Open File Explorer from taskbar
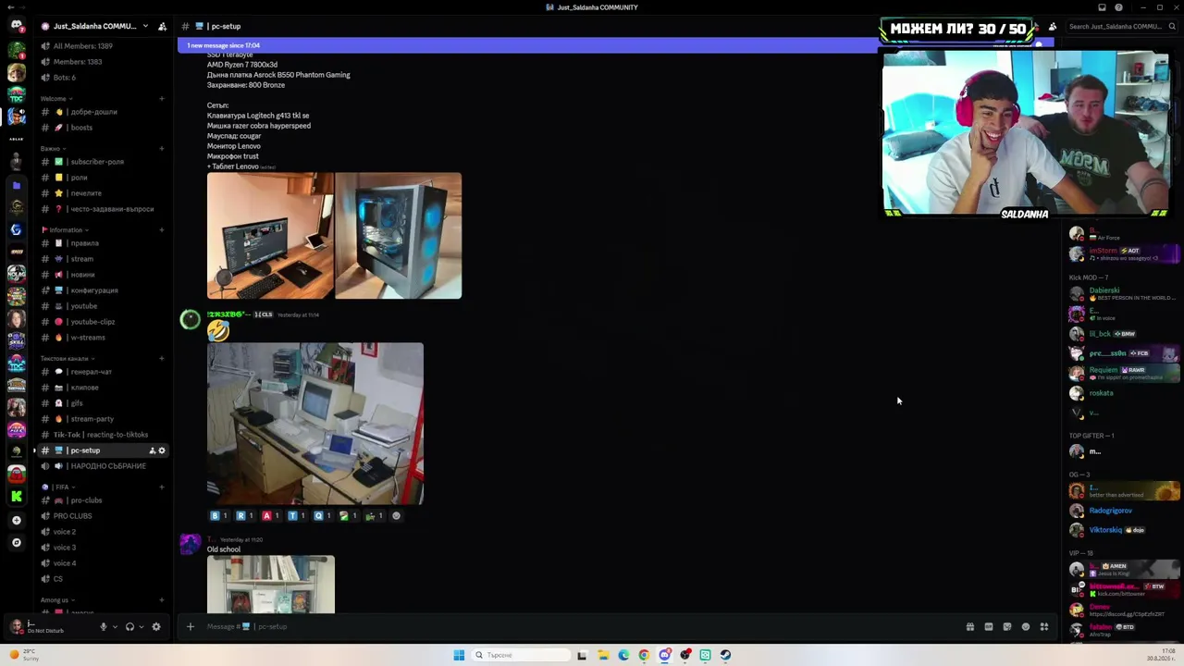1184x666 pixels. click(603, 655)
